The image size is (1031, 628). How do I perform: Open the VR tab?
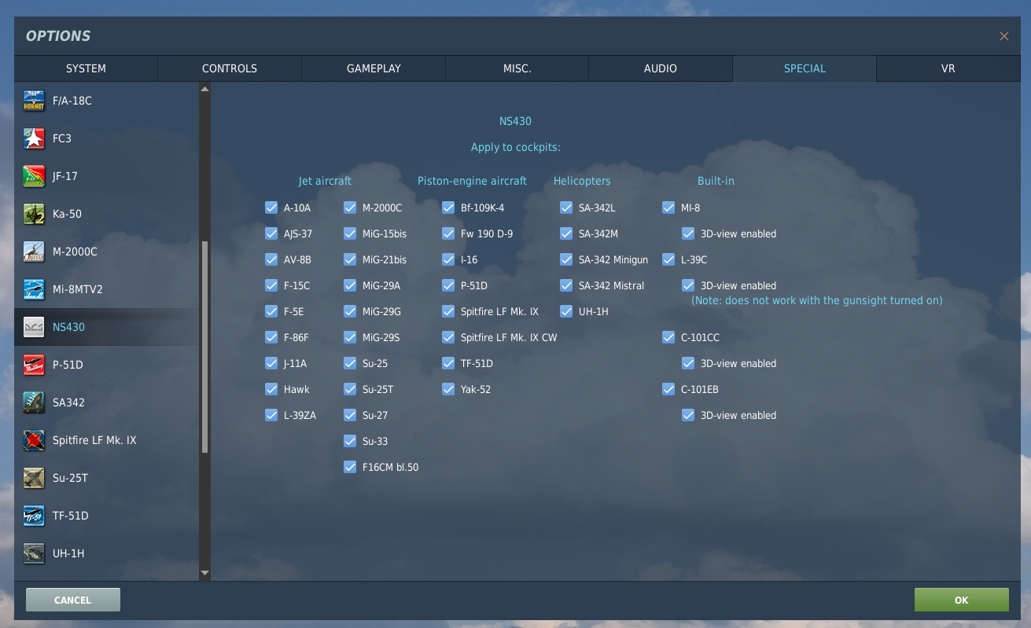click(948, 68)
